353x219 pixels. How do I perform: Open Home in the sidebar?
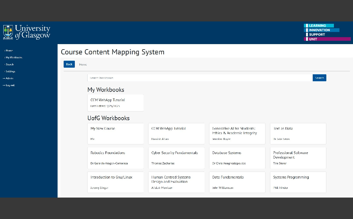[x=9, y=50]
